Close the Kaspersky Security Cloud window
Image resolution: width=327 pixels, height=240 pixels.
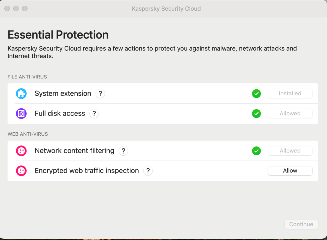pyautogui.click(x=7, y=8)
